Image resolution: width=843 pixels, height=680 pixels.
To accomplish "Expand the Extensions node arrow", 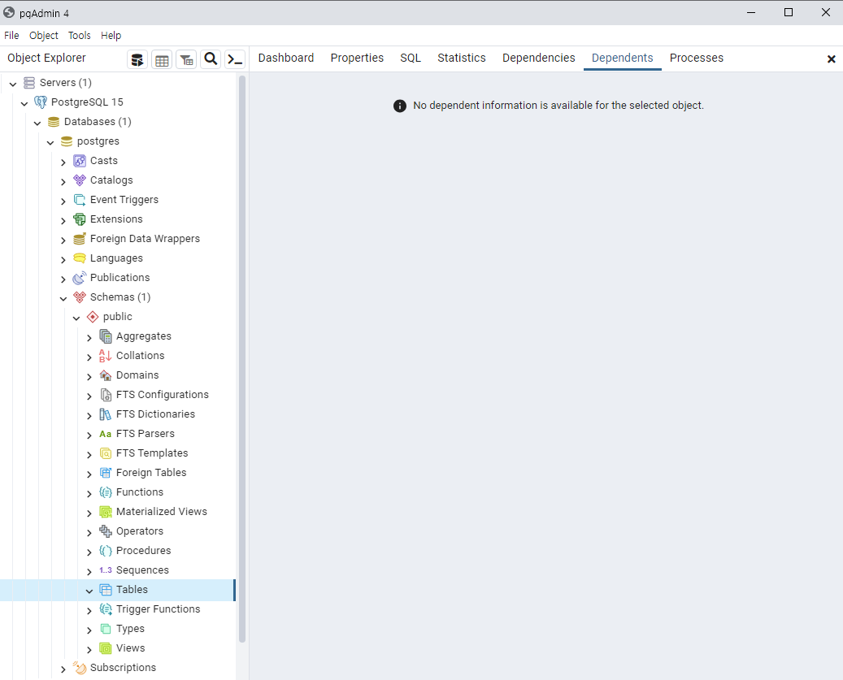I will (63, 220).
